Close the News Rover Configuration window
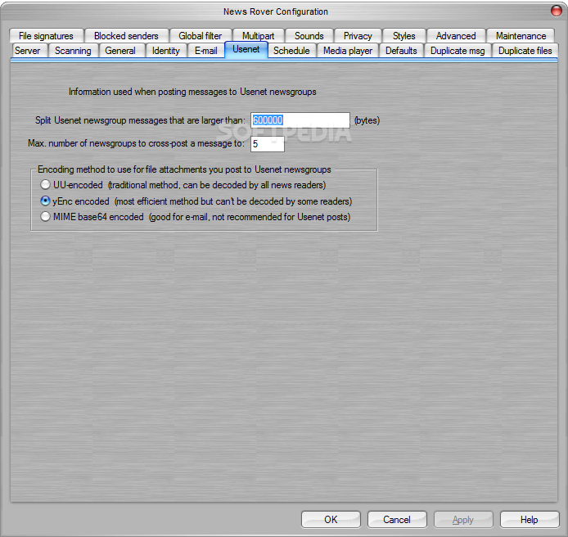The height and width of the screenshot is (537, 568). pyautogui.click(x=556, y=11)
